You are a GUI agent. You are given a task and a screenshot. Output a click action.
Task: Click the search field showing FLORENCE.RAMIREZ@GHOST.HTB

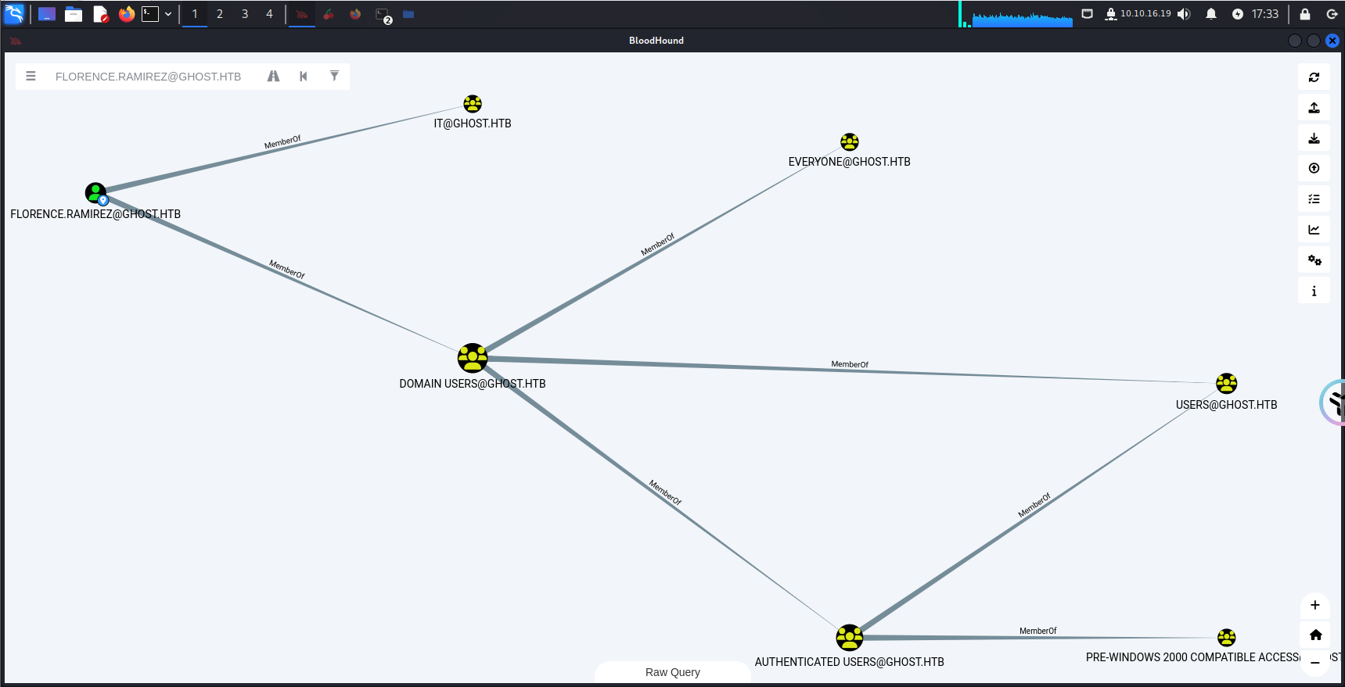(x=149, y=77)
